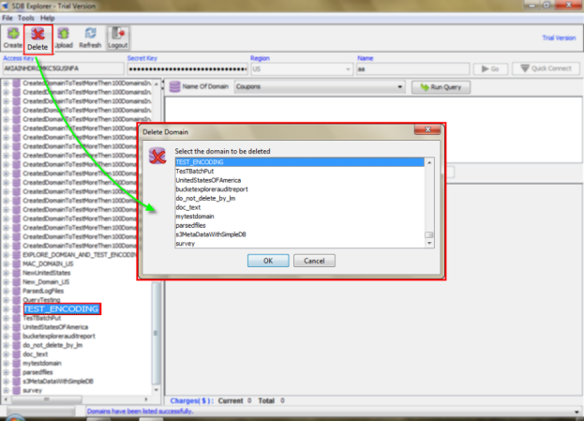Select UnitedStatesOFAmerica in the delete list
The width and height of the screenshot is (584, 421).
(x=299, y=180)
